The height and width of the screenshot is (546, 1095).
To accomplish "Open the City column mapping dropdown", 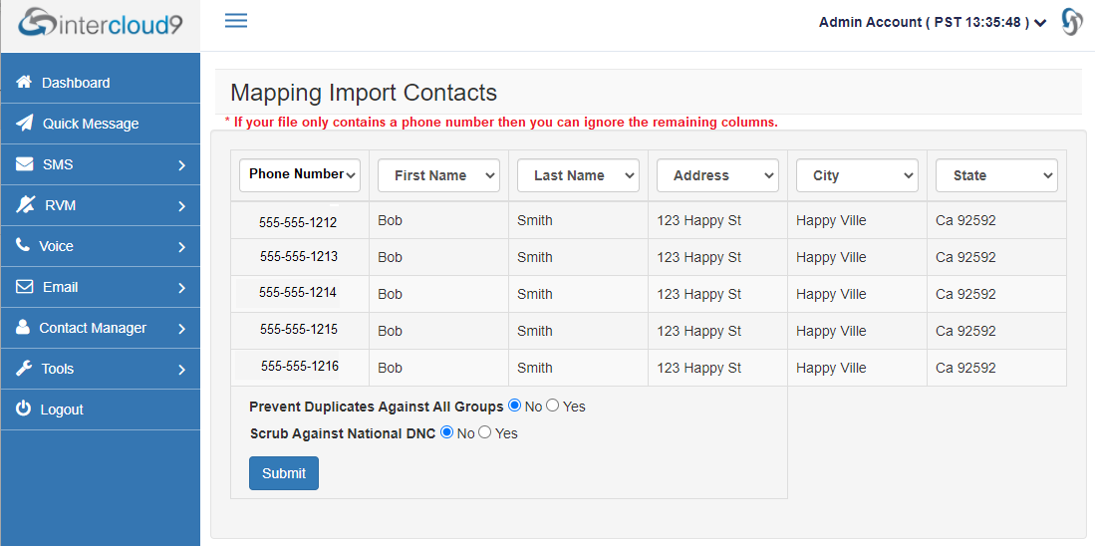I will coord(857,175).
